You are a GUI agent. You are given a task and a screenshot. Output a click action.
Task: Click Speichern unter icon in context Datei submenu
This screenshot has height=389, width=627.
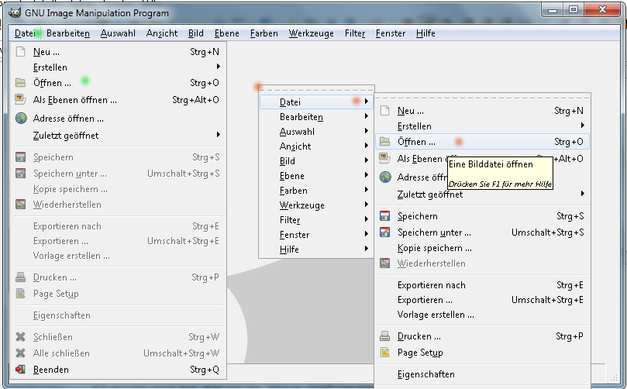point(384,232)
